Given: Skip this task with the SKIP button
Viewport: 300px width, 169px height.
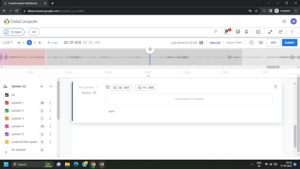Looking at the screenshot, I should pos(273,43).
